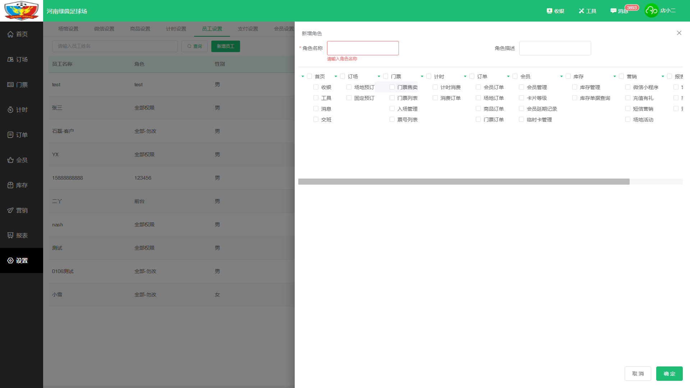Open the 门票 ticket sidebar icon
The height and width of the screenshot is (388, 690).
[x=10, y=84]
